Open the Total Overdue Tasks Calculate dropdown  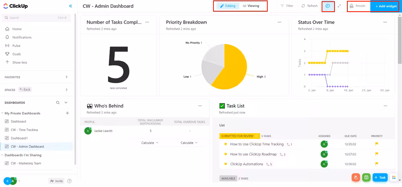point(189,143)
